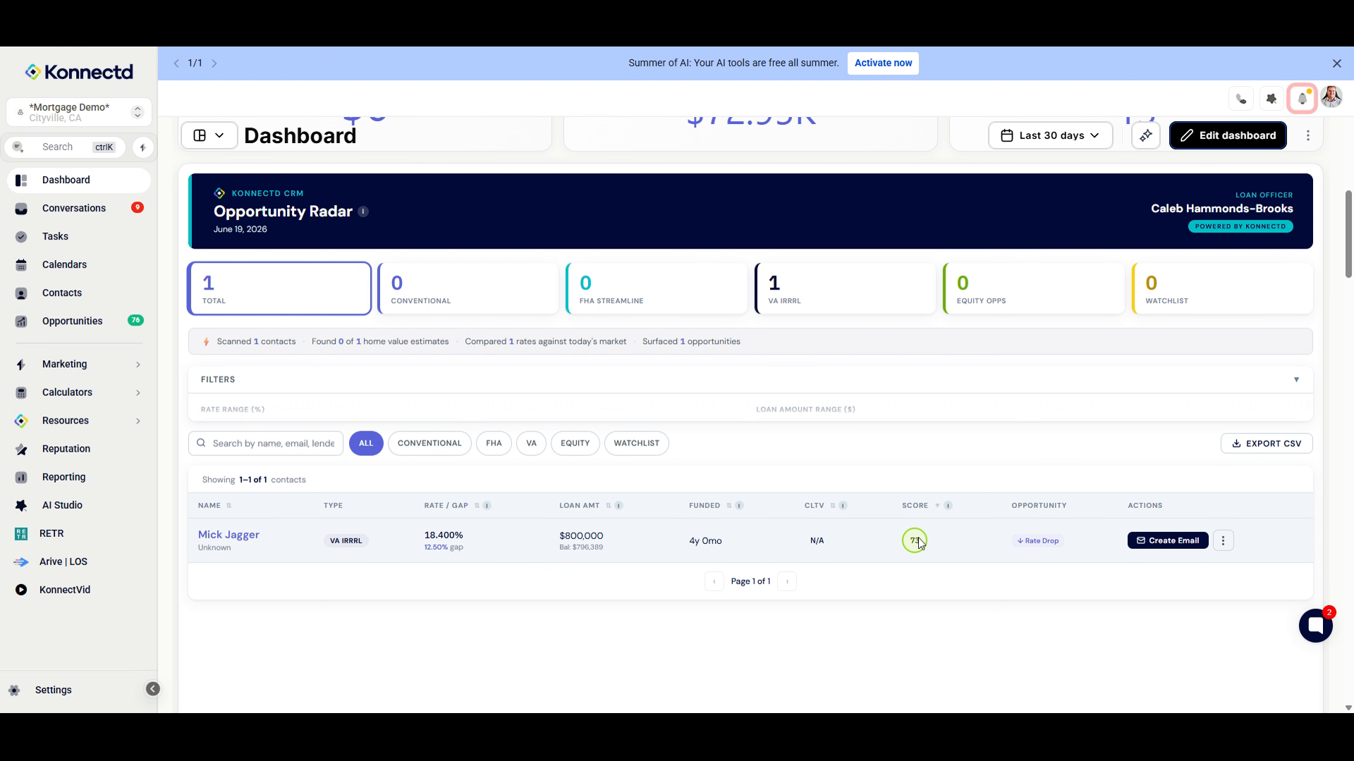
Task: Expand the Filters panel
Action: (1295, 380)
